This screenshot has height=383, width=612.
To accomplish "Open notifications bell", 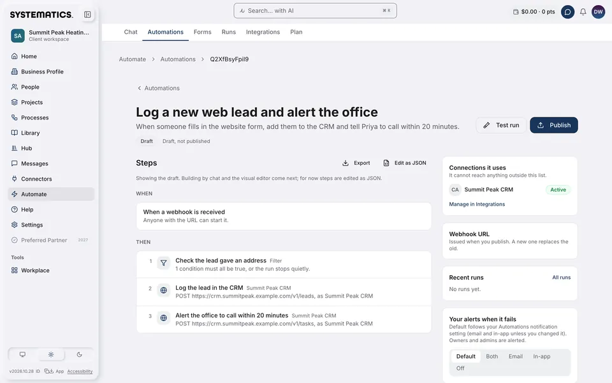I will click(583, 11).
